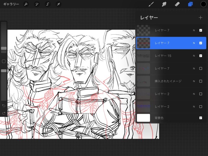Open the Adjustments magic wand menu
The height and width of the screenshot is (156, 208).
37,4
